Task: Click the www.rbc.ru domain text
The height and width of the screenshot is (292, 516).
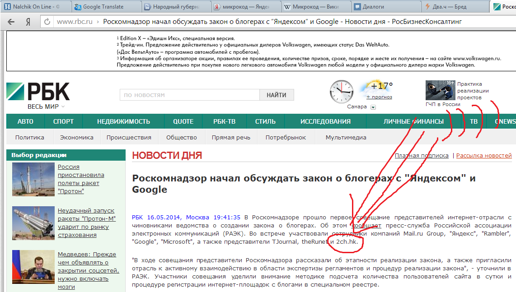Action: [75, 22]
